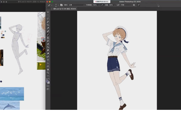Open the brush tool preset picker
Viewport: 181px width, 116px height.
(x=50, y=5)
